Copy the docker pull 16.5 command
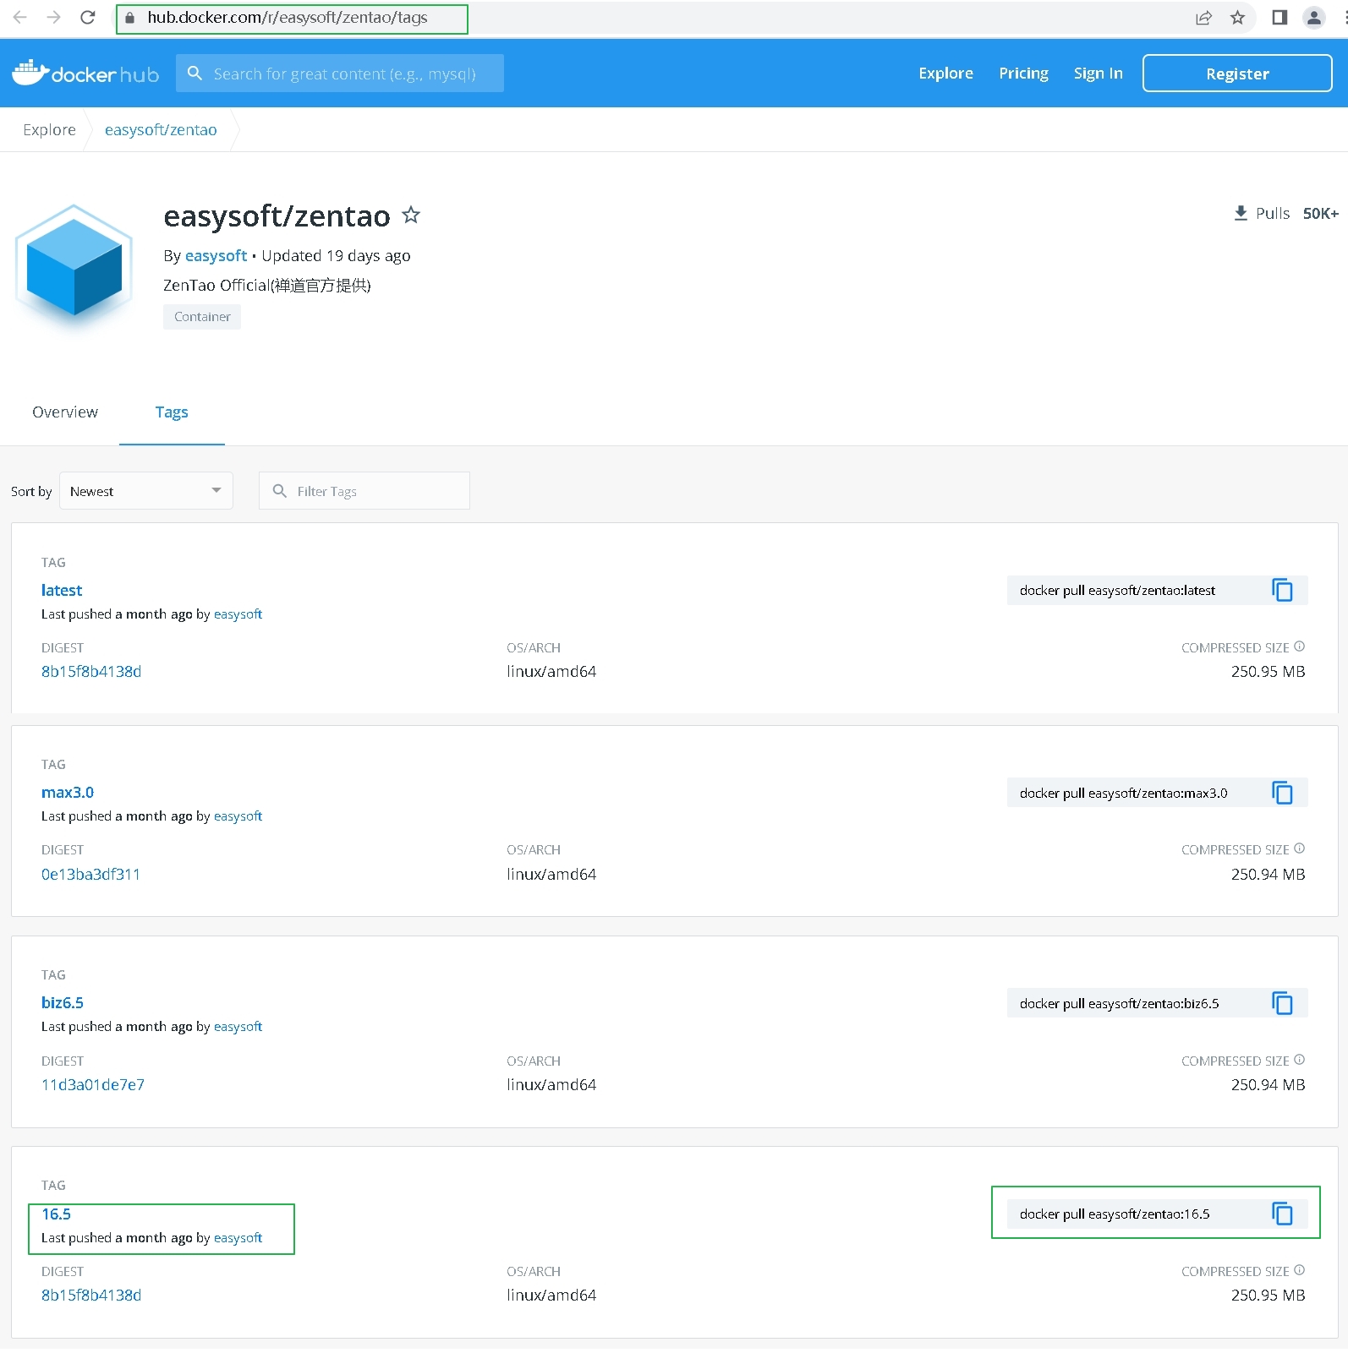The height and width of the screenshot is (1353, 1348). pos(1282,1214)
